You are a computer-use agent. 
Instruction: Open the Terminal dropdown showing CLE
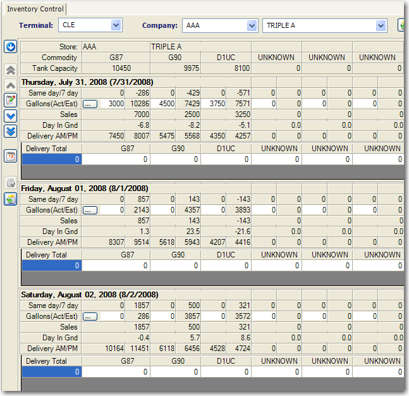(x=116, y=25)
